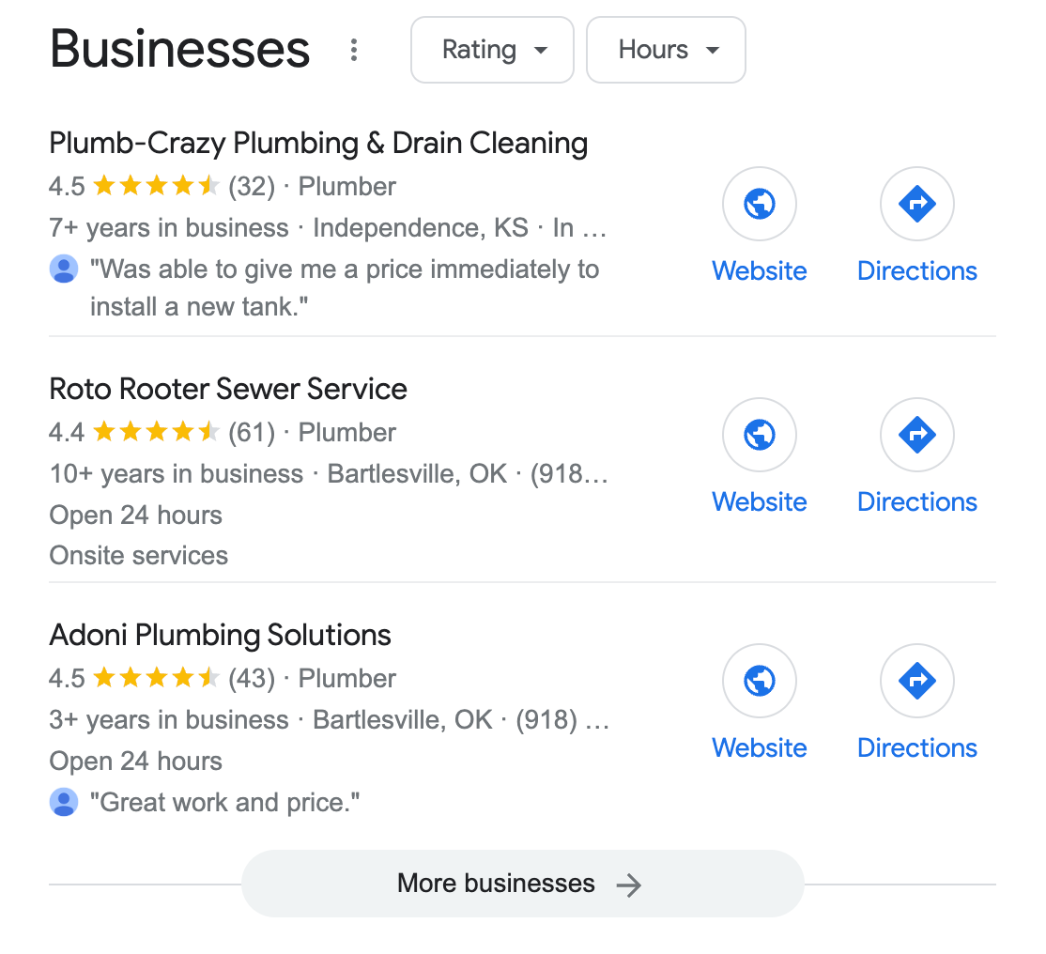Image resolution: width=1046 pixels, height=954 pixels.
Task: Click the reviewer avatar beside Plumb-Crazy's review quote
Action: point(63,269)
